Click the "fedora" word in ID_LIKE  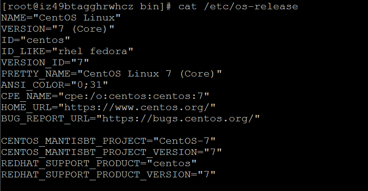coord(109,52)
